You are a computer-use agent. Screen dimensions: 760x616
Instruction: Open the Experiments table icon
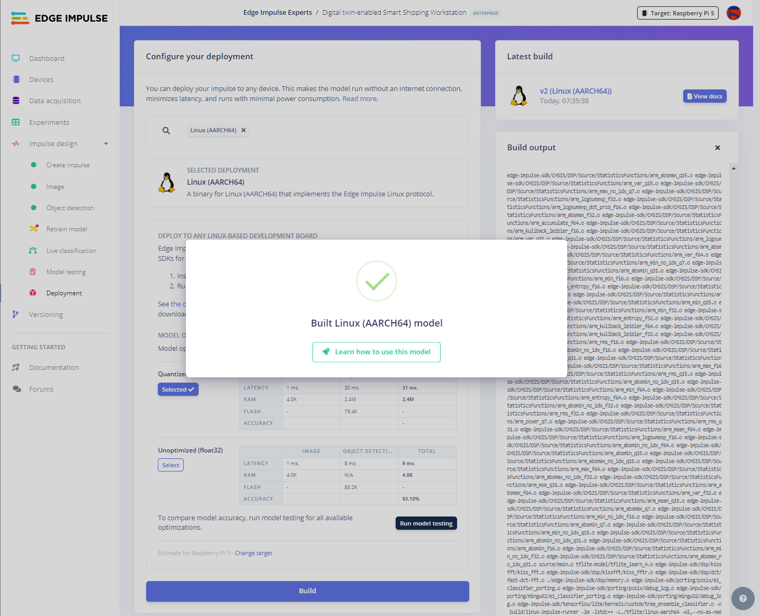click(16, 122)
